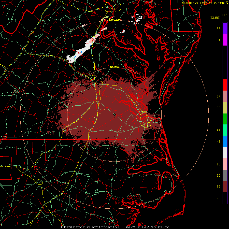Click the WS legend label
Viewport: 229px width, 229px height.
[x=218, y=141]
